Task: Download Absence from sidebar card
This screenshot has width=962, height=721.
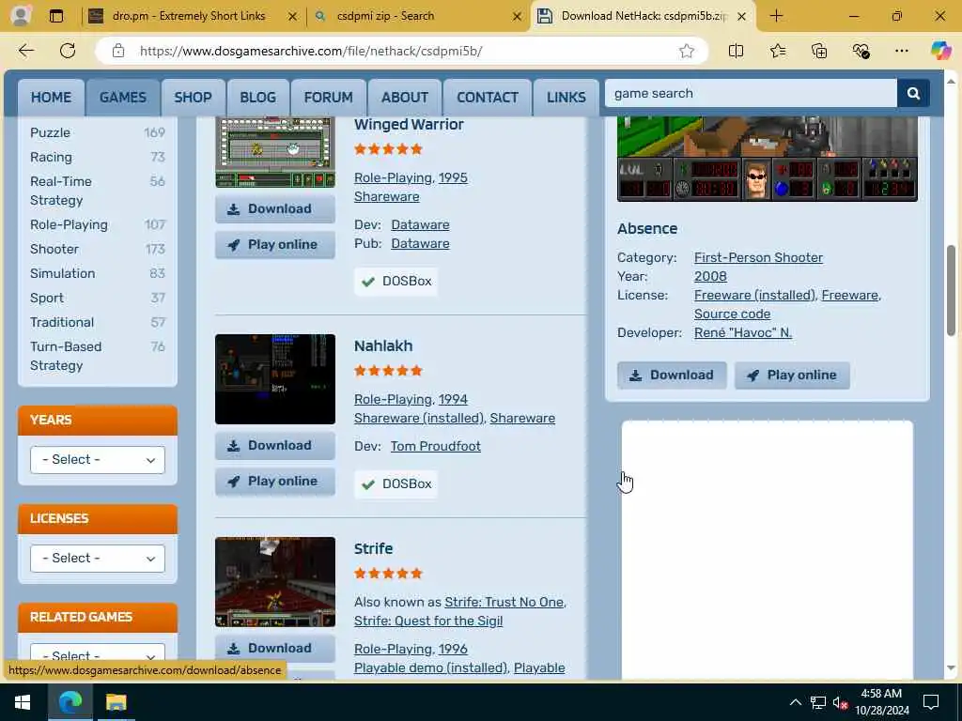Action: coord(672,376)
